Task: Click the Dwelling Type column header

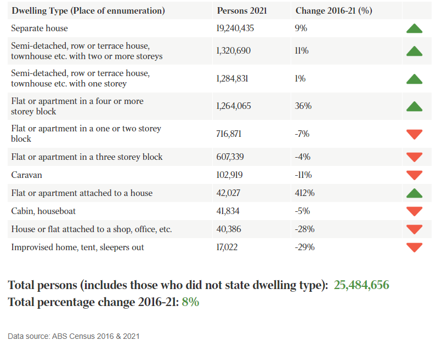Action: (x=88, y=11)
